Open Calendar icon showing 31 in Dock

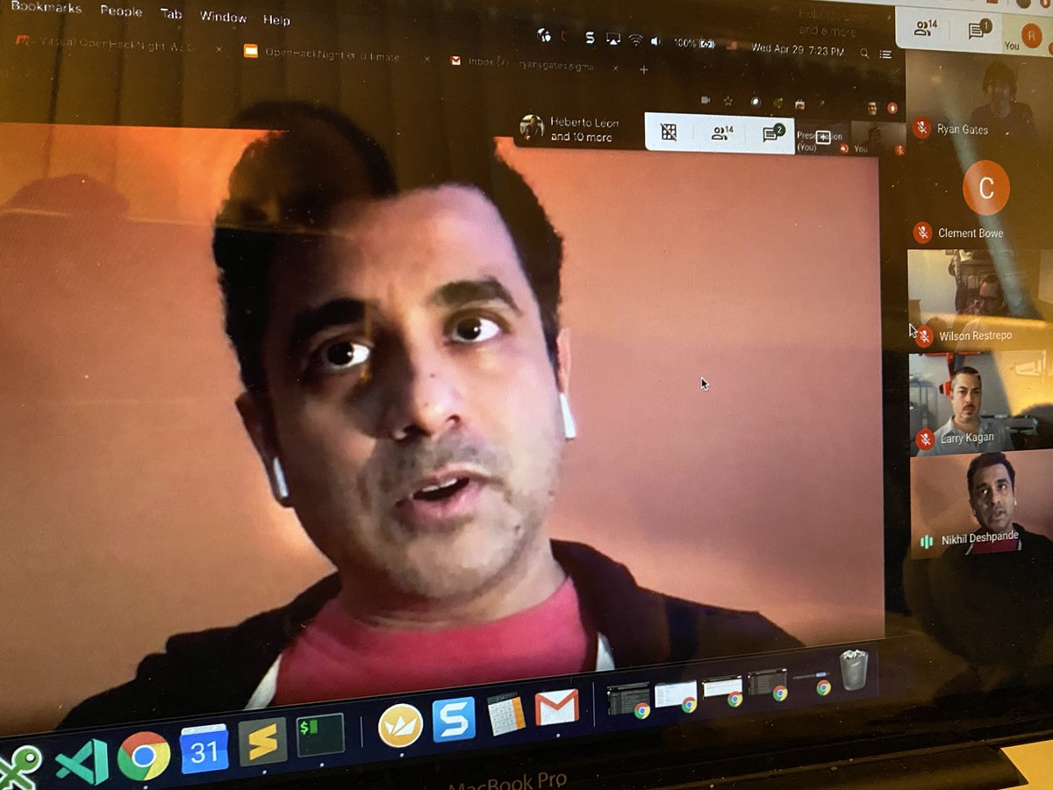pos(204,749)
